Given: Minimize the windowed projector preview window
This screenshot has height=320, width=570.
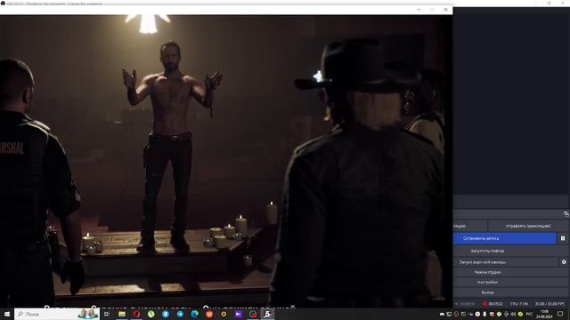Looking at the screenshot, I should (419, 10).
